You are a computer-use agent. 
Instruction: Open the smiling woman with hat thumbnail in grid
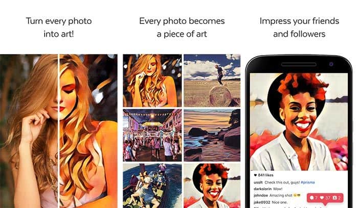pos(212,186)
